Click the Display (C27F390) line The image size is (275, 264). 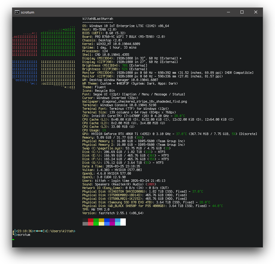point(130,62)
